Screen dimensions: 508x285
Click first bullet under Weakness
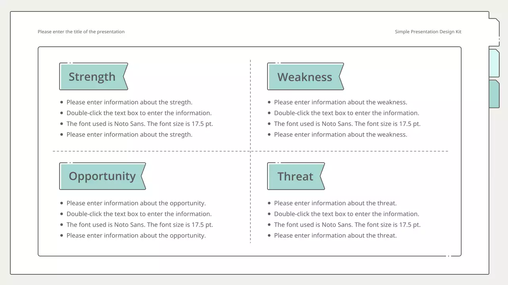tap(341, 102)
